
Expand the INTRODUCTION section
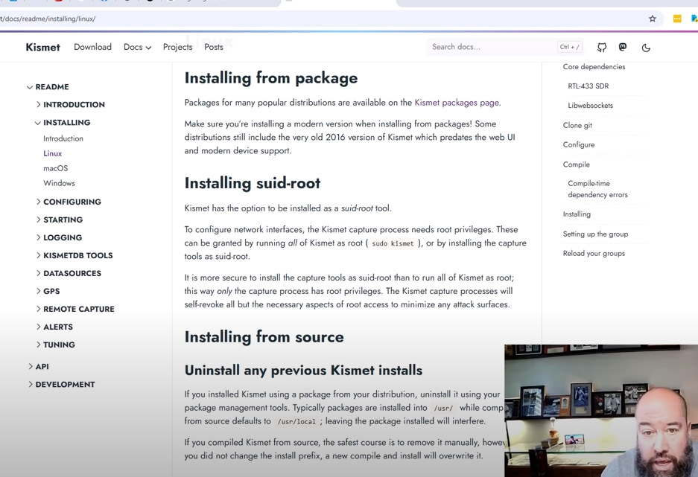(x=70, y=104)
